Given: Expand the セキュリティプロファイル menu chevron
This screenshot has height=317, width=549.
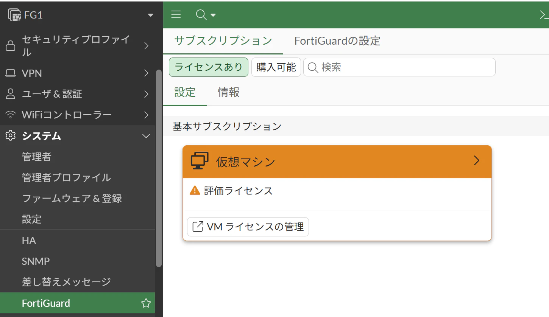Looking at the screenshot, I should click(147, 46).
